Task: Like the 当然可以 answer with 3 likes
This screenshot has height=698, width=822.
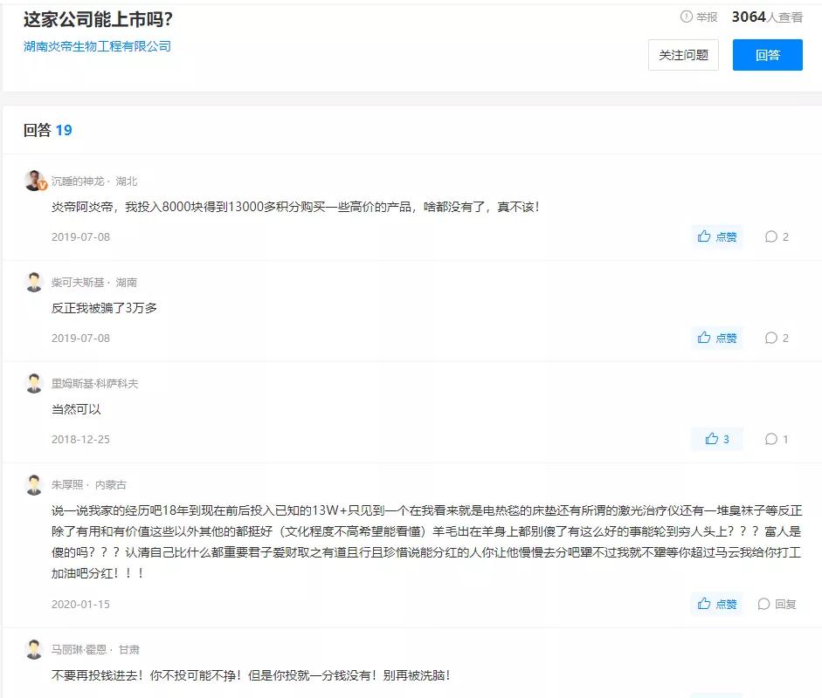Action: tap(716, 439)
